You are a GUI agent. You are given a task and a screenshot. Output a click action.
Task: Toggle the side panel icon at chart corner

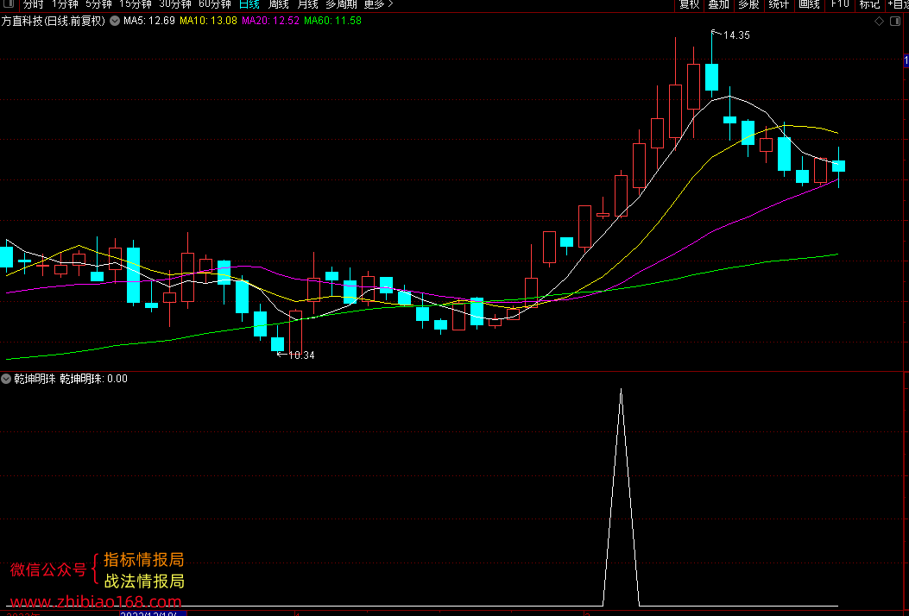(x=895, y=22)
